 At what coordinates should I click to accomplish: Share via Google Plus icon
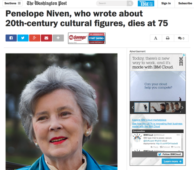(x=35, y=38)
